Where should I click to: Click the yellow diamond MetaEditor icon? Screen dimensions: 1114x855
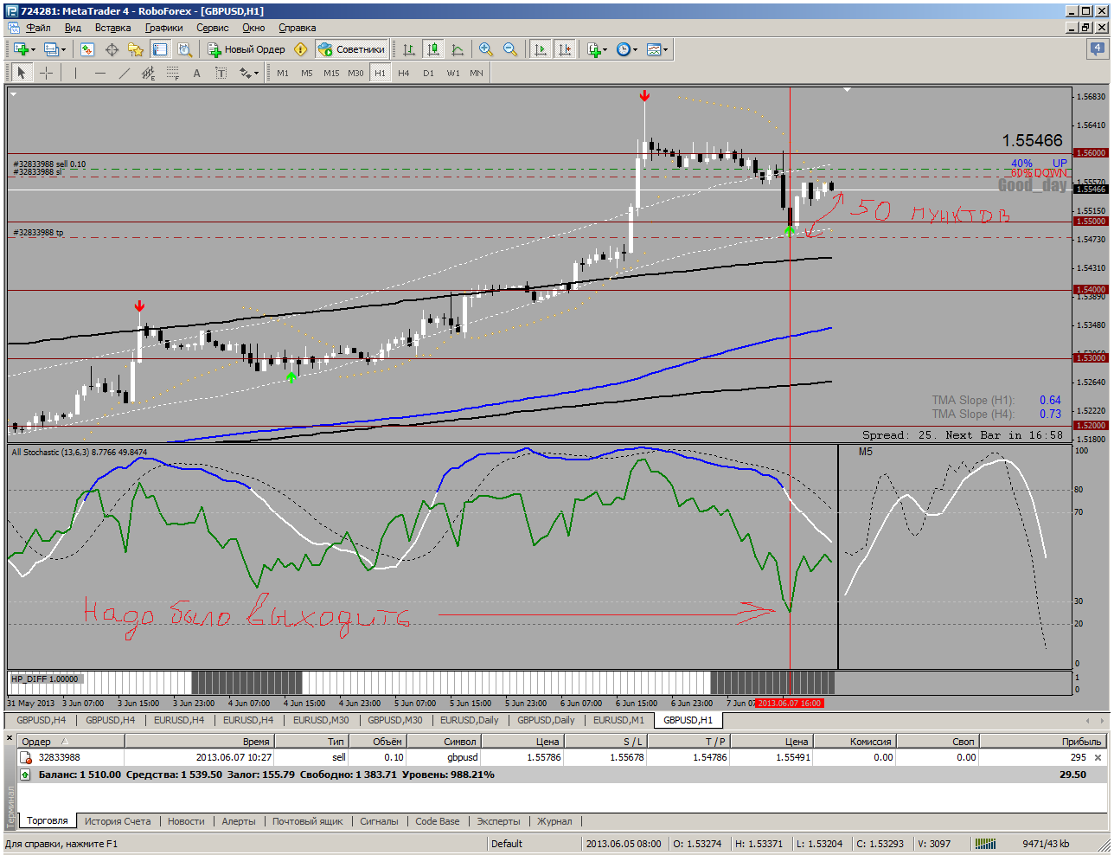point(301,49)
